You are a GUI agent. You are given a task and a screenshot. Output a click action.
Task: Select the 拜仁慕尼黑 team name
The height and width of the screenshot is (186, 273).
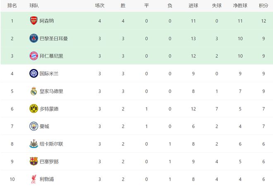[52, 56]
